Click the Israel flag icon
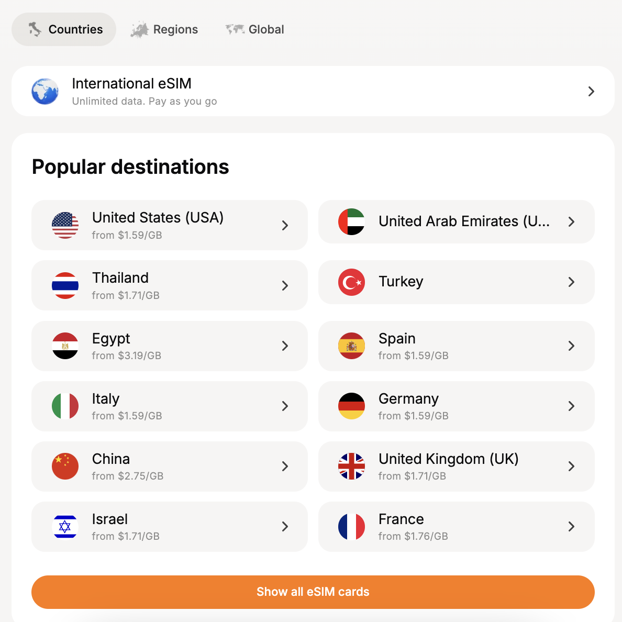 (x=65, y=526)
